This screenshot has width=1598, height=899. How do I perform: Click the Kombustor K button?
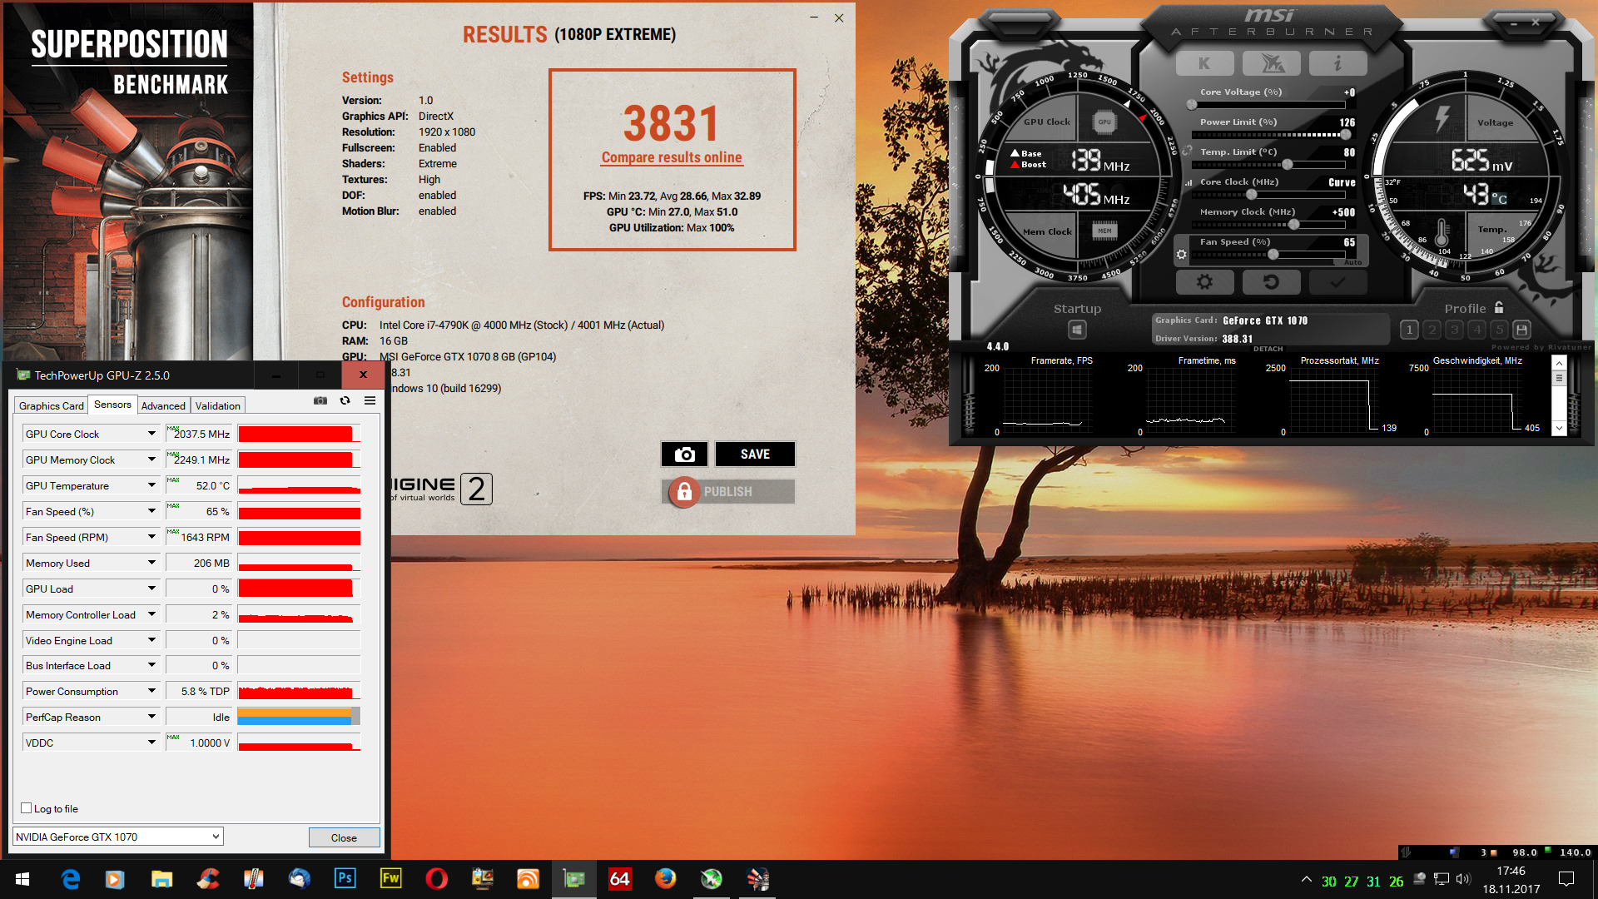pyautogui.click(x=1203, y=63)
